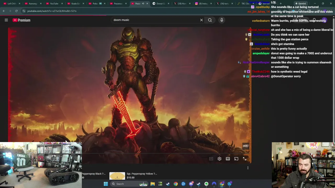Focus the Chrome address bar URL

pyautogui.click(x=52, y=11)
